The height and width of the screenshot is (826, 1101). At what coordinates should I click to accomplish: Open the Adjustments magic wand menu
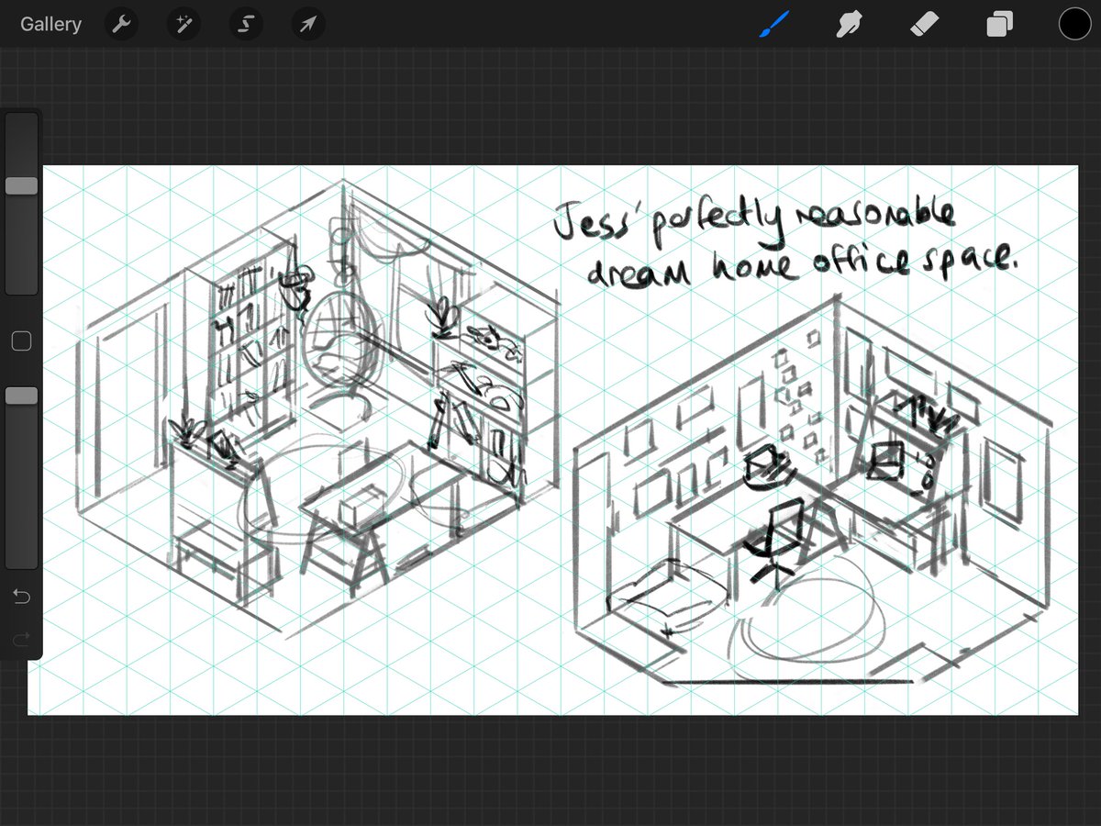tap(183, 25)
